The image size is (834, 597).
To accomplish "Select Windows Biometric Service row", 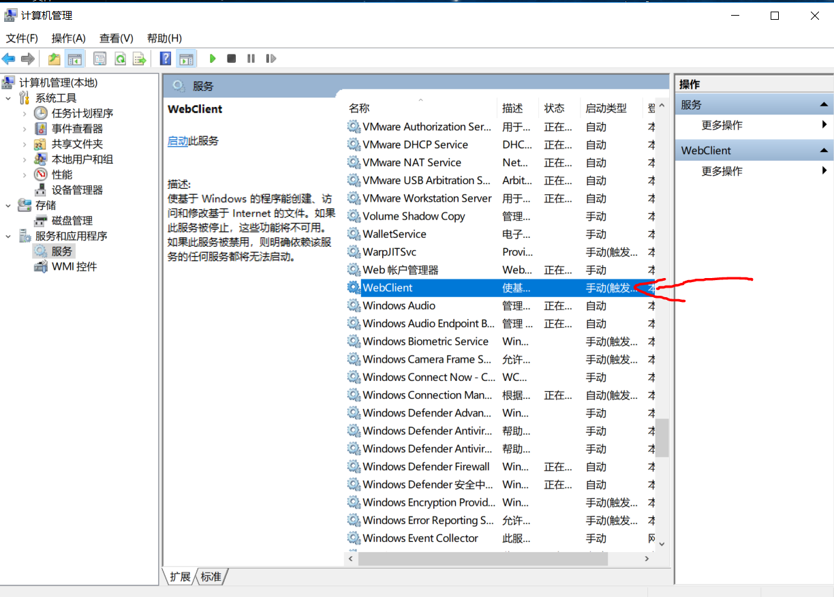I will [x=501, y=341].
